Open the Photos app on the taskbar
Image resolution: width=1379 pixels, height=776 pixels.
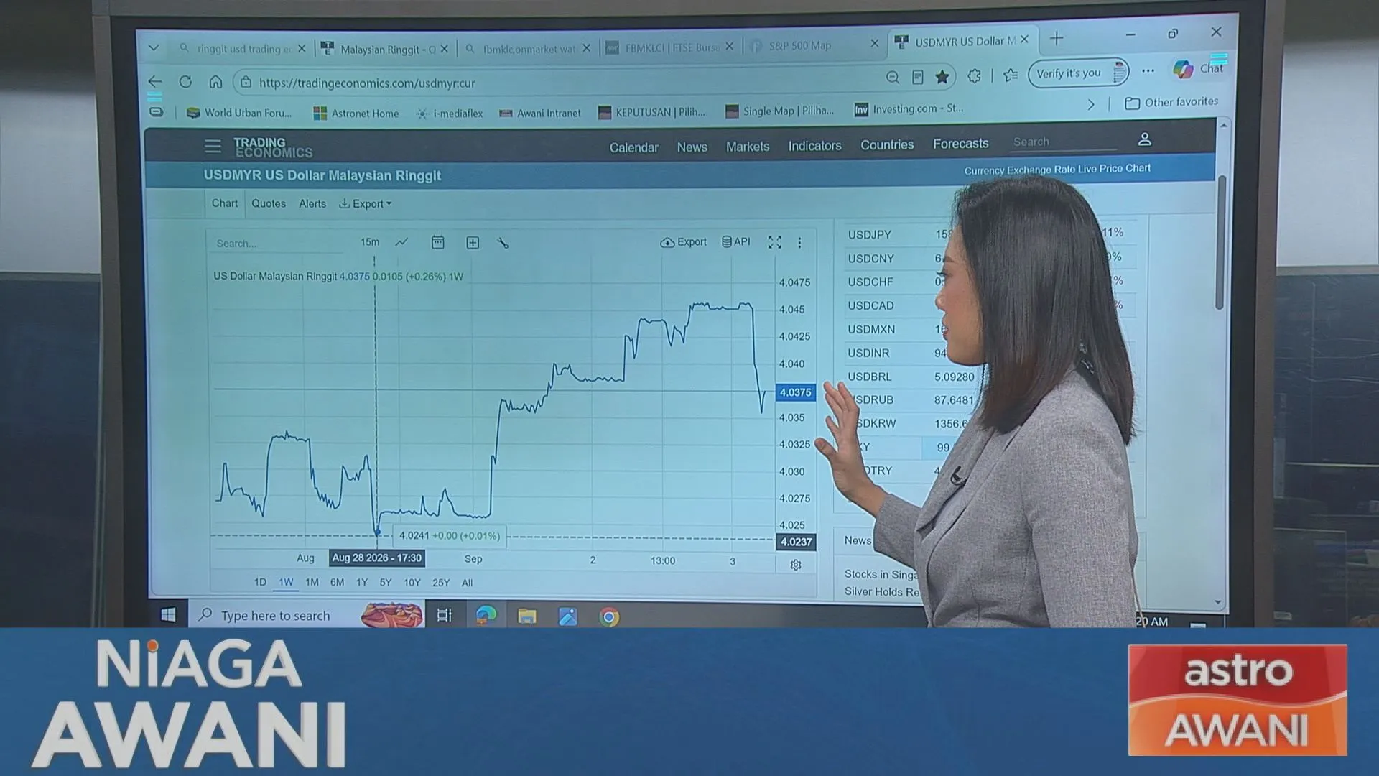point(568,616)
